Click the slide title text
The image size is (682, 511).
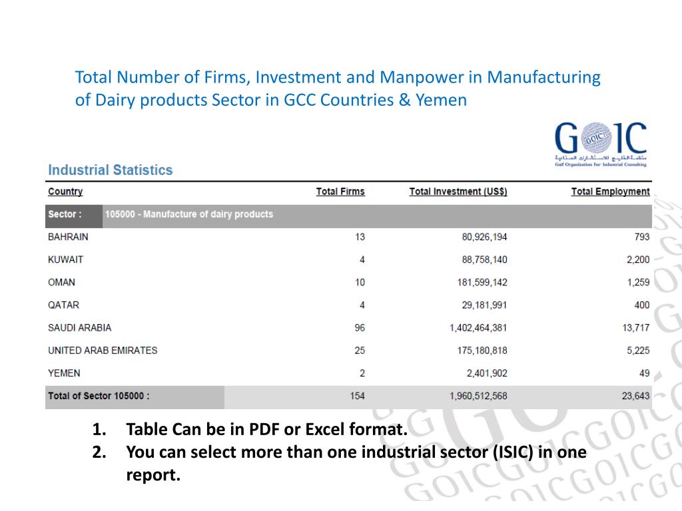click(338, 88)
